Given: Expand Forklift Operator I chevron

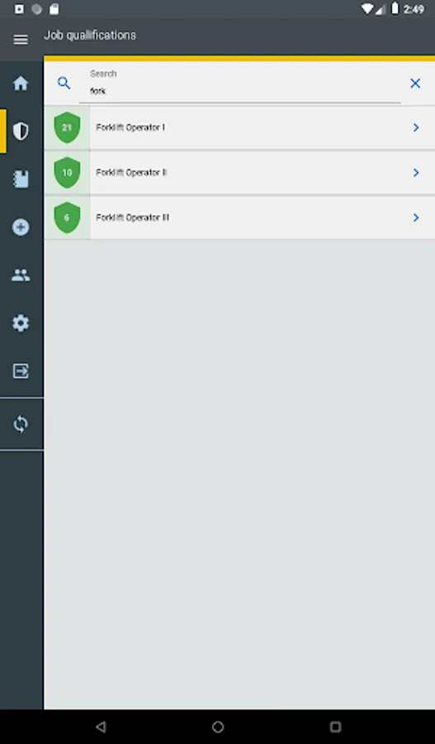Looking at the screenshot, I should pos(415,127).
